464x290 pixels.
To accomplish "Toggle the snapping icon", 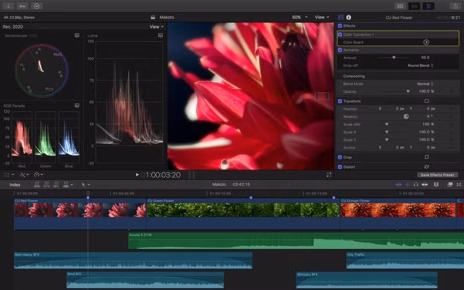I will (425, 184).
